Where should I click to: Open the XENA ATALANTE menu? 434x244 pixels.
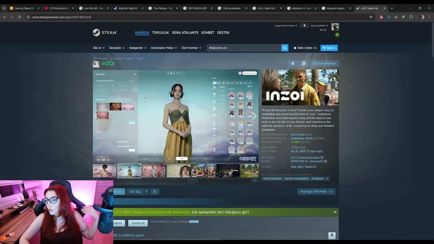185,33
